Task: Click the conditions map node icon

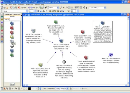Action: (x=111, y=55)
